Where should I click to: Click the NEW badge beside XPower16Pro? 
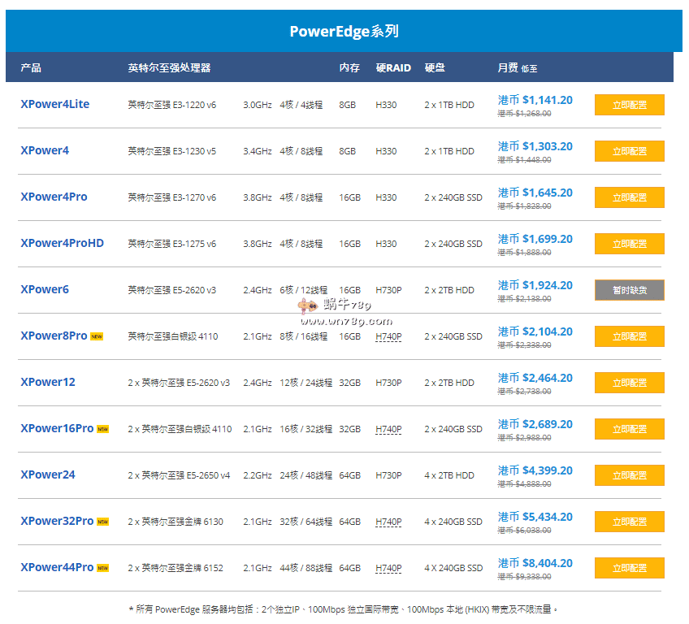pyautogui.click(x=102, y=429)
